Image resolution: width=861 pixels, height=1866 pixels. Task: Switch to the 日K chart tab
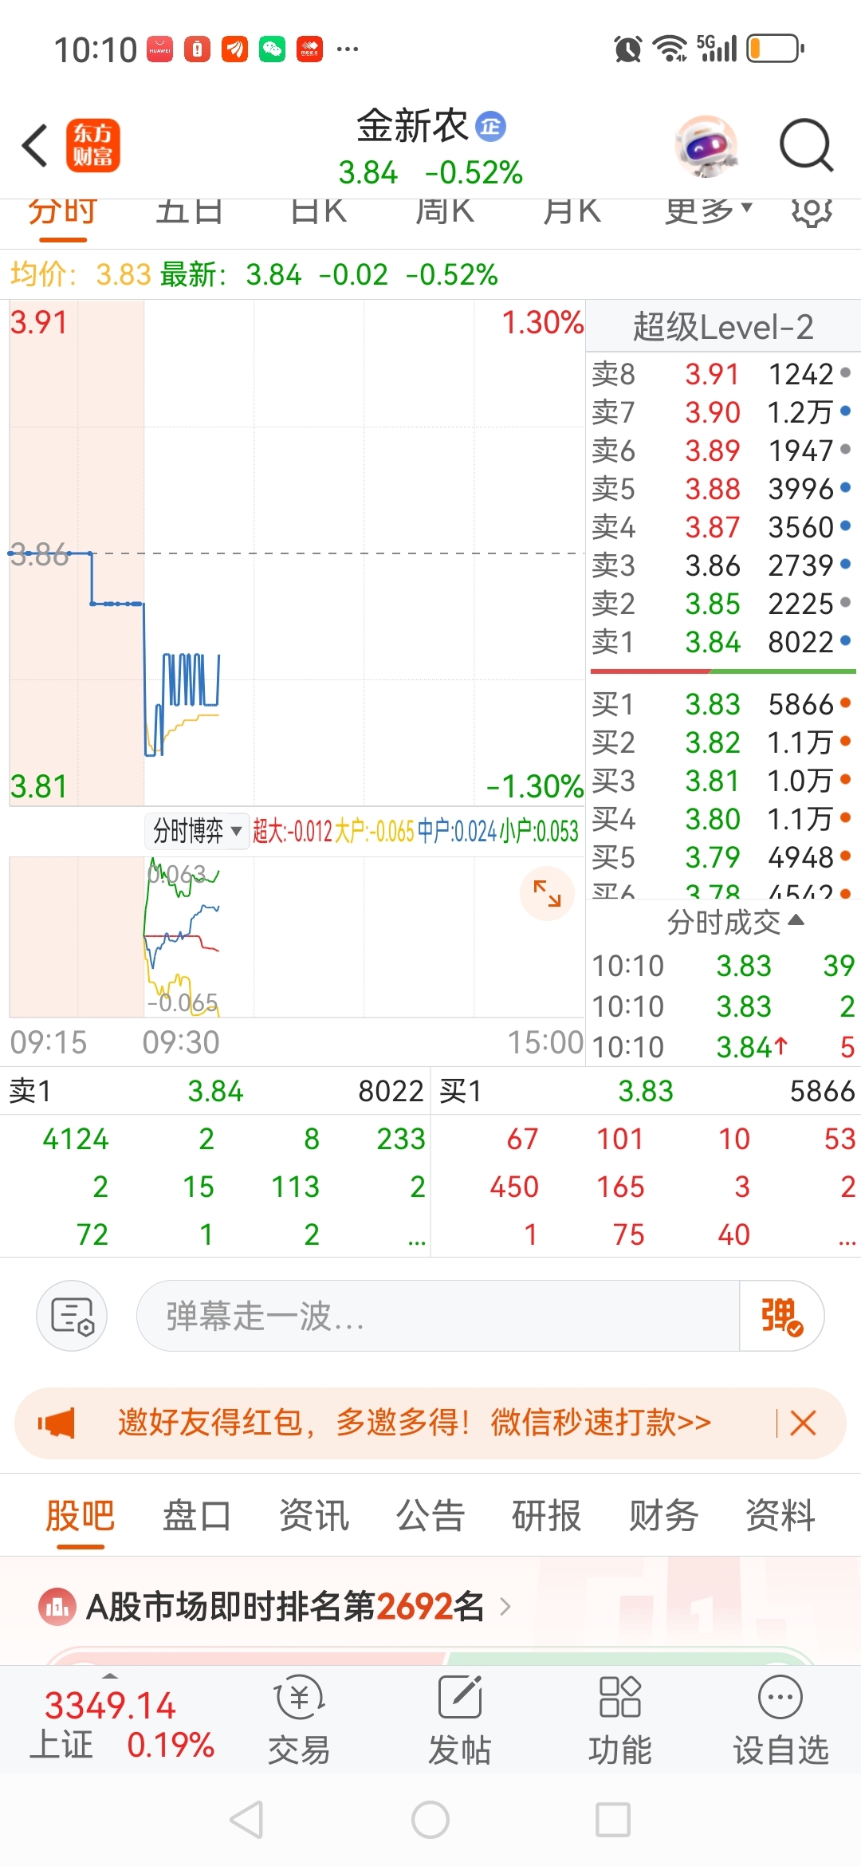(318, 211)
